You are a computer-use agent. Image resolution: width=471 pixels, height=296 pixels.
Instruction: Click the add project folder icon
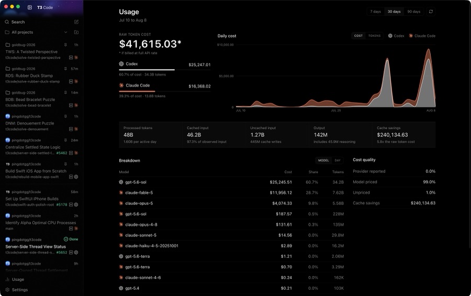(76, 32)
